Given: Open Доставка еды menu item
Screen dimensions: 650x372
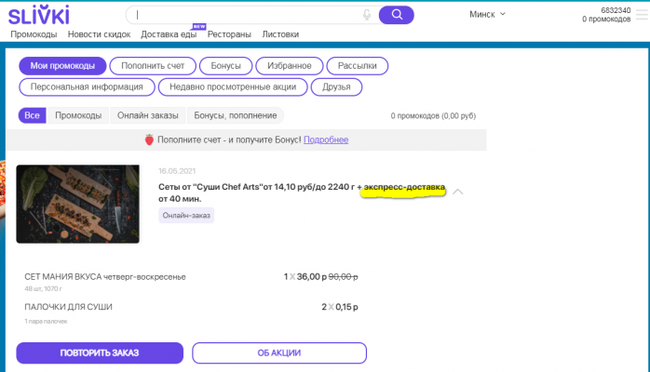Looking at the screenshot, I should click(x=168, y=34).
